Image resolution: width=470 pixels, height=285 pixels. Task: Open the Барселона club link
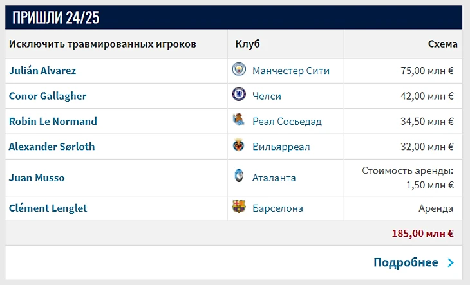(x=278, y=208)
